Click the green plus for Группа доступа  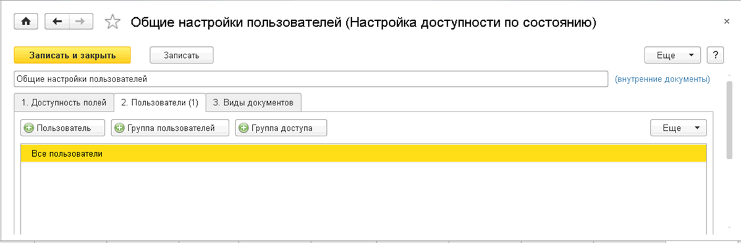point(244,128)
